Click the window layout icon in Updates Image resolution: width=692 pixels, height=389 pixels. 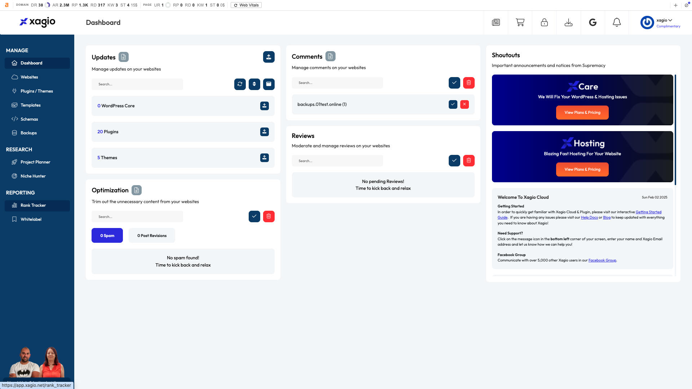(269, 84)
